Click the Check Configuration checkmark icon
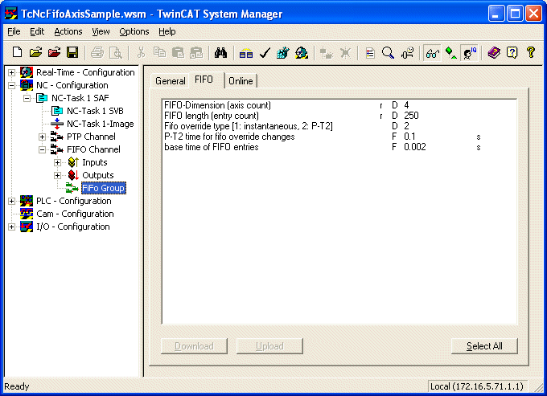The image size is (547, 396). click(x=264, y=53)
